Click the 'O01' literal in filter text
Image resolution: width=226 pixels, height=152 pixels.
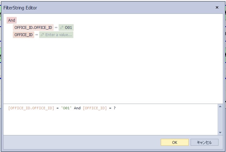click(x=66, y=108)
